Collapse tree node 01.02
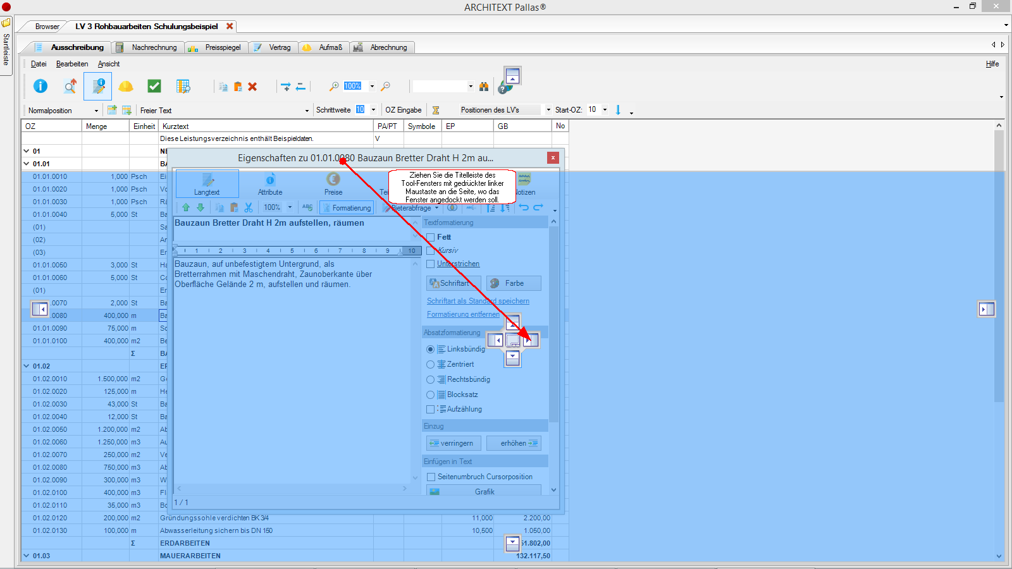This screenshot has width=1012, height=569. pos(27,366)
